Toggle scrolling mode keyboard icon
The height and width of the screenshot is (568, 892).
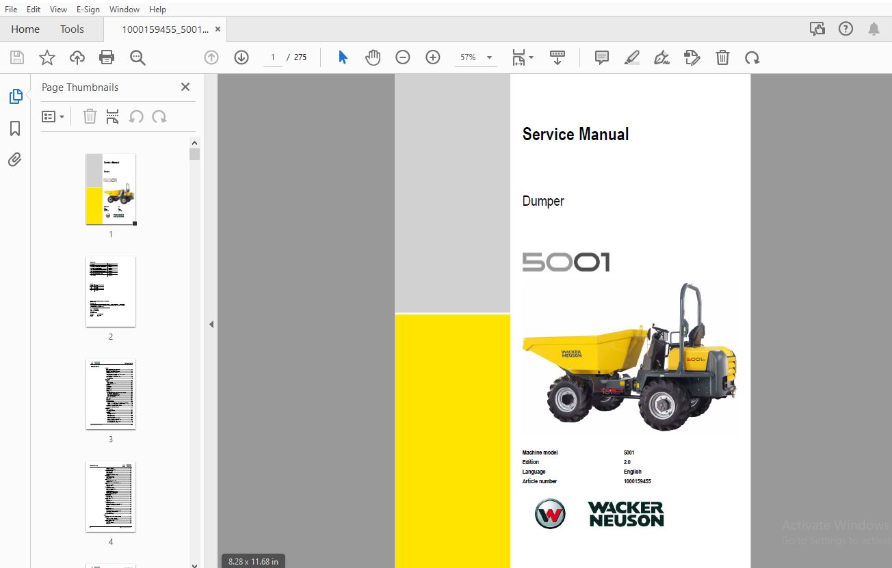pos(557,58)
